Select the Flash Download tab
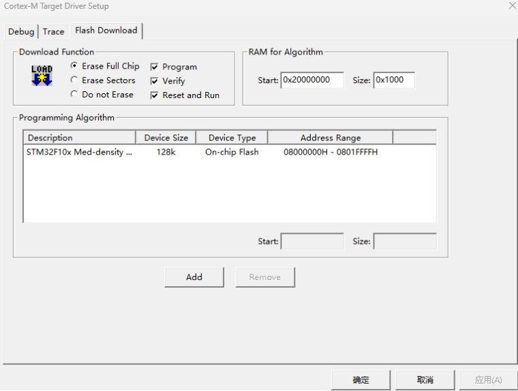The image size is (518, 391). 106,31
